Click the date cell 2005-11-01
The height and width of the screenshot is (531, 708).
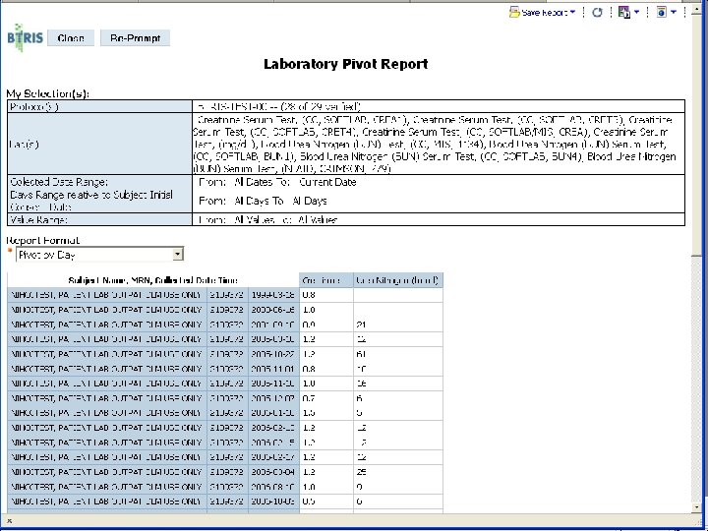[x=273, y=369]
